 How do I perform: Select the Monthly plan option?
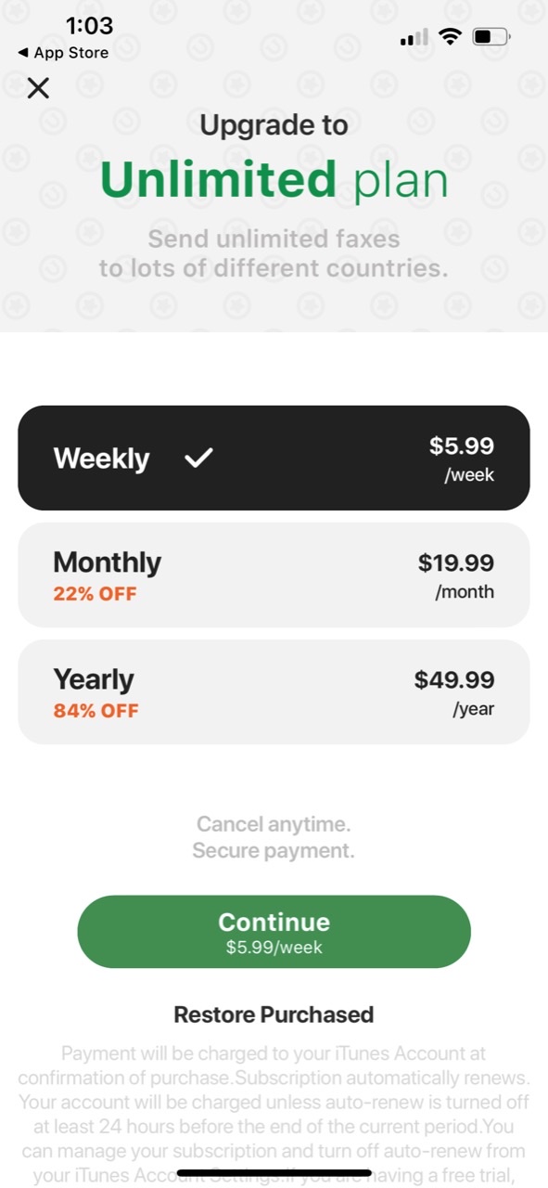coord(274,575)
